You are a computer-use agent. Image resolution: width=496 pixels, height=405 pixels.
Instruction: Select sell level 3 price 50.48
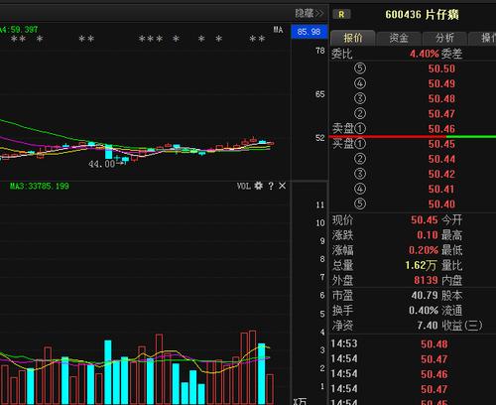point(441,99)
